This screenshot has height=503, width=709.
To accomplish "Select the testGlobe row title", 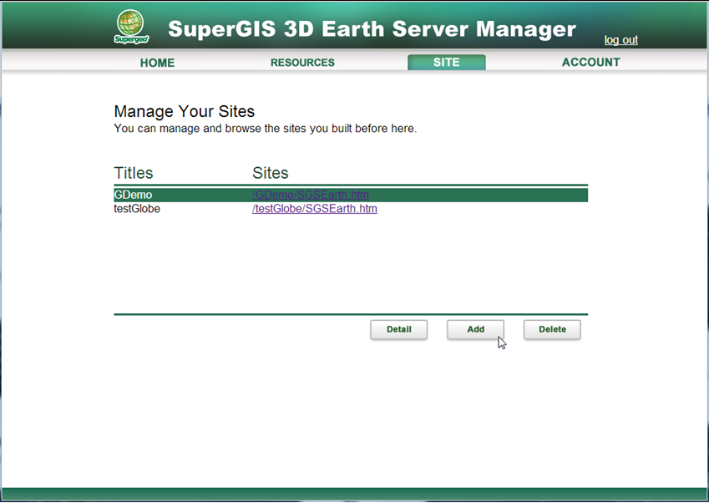I will click(137, 209).
